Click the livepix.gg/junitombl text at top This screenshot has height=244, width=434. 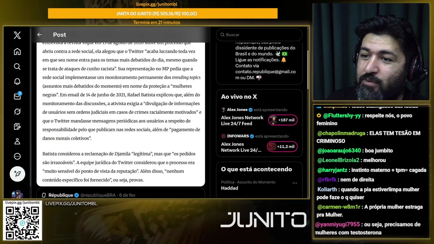[157, 4]
